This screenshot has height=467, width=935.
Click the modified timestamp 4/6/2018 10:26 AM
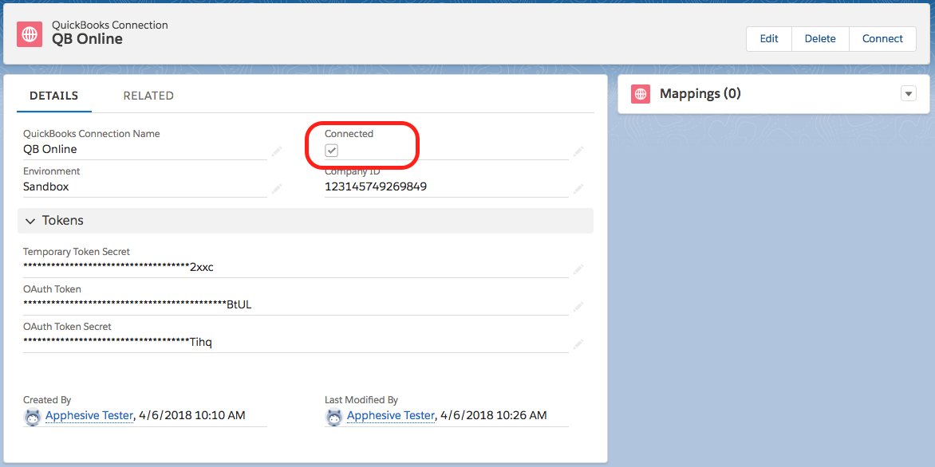pos(494,415)
